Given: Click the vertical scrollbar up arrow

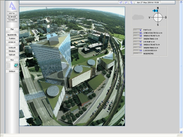Looking at the screenshot, I should tap(181, 2).
